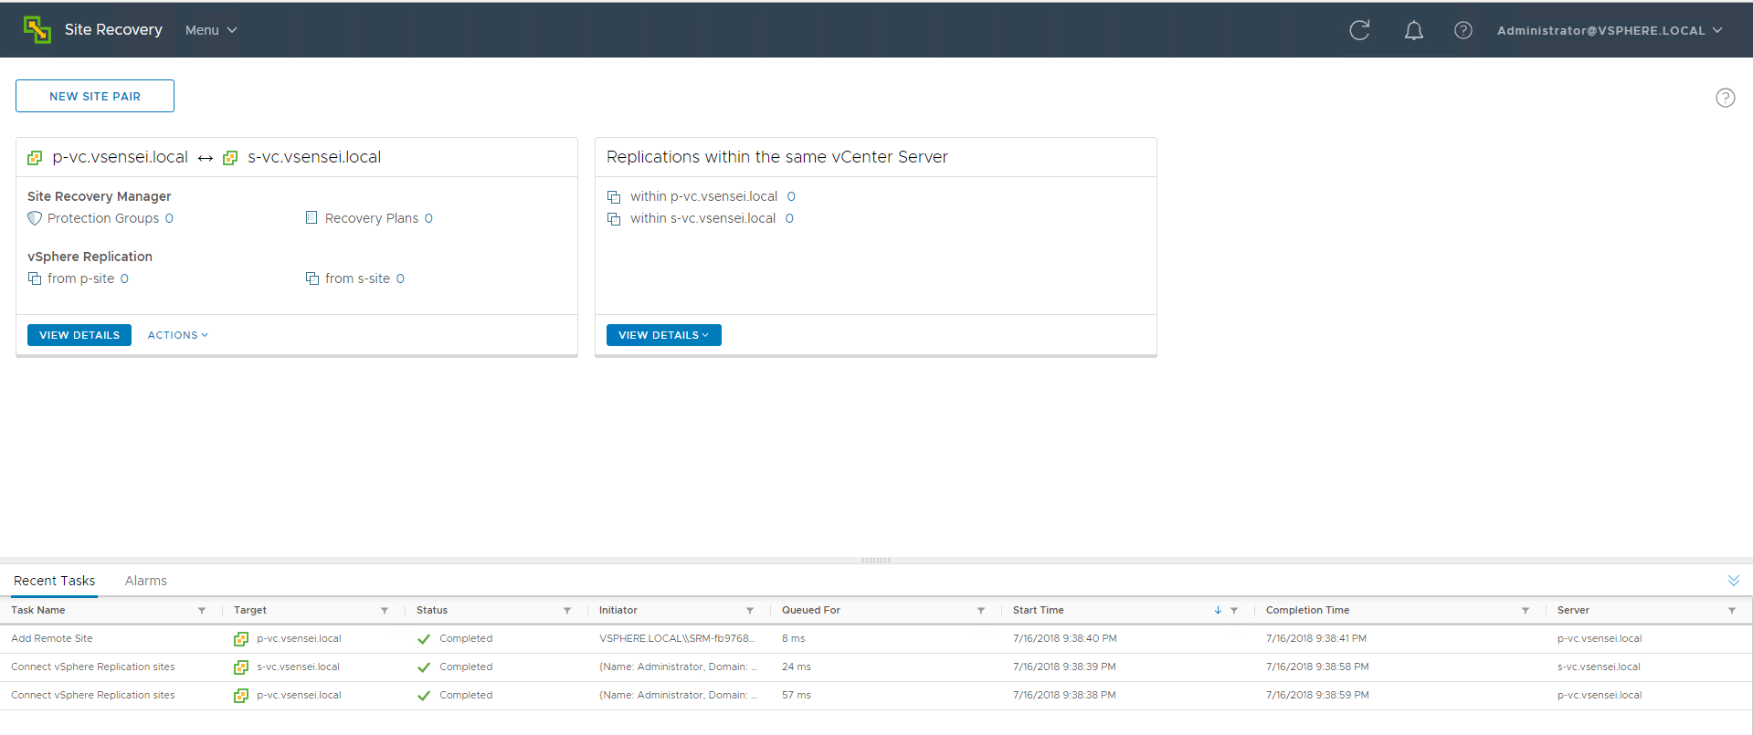Open the Menu dropdown
Image resolution: width=1753 pixels, height=735 pixels.
pyautogui.click(x=210, y=30)
